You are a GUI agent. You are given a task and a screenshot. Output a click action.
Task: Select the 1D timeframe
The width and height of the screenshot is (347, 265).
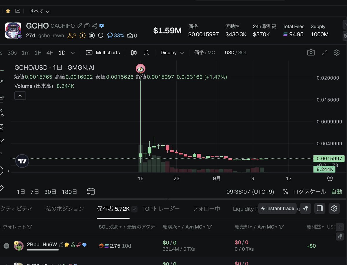[62, 53]
